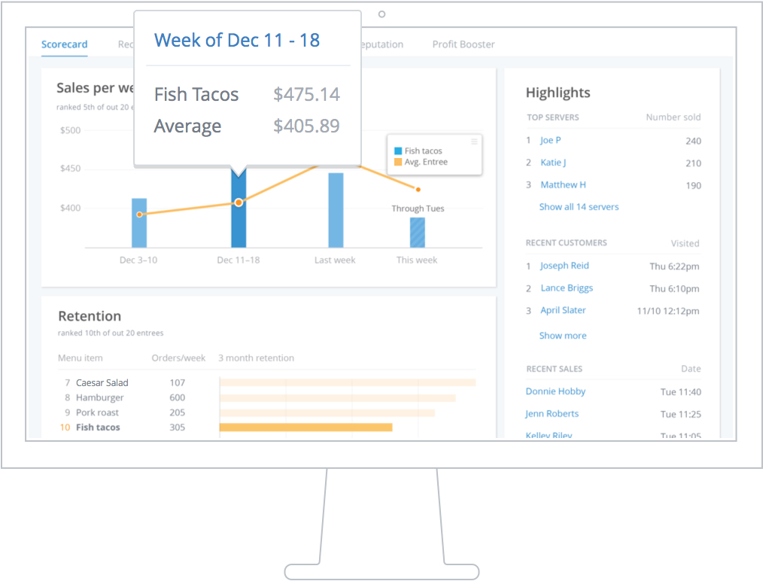Open Katie J server profile
Screen dimensions: 763x581
553,163
